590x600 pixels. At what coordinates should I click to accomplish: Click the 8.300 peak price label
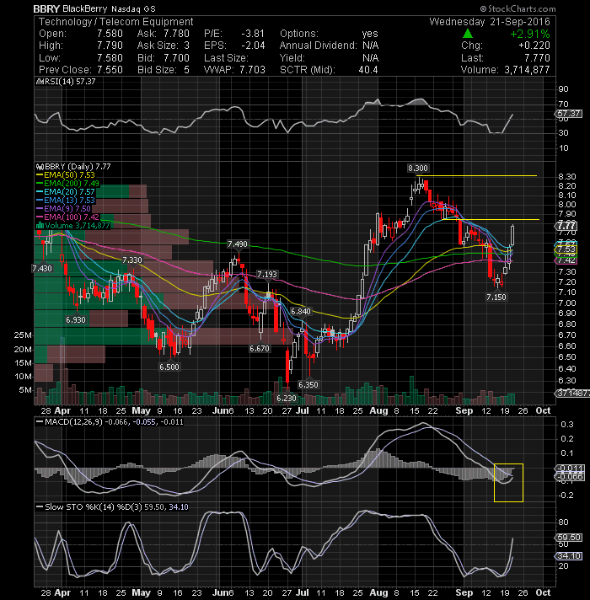pos(418,169)
